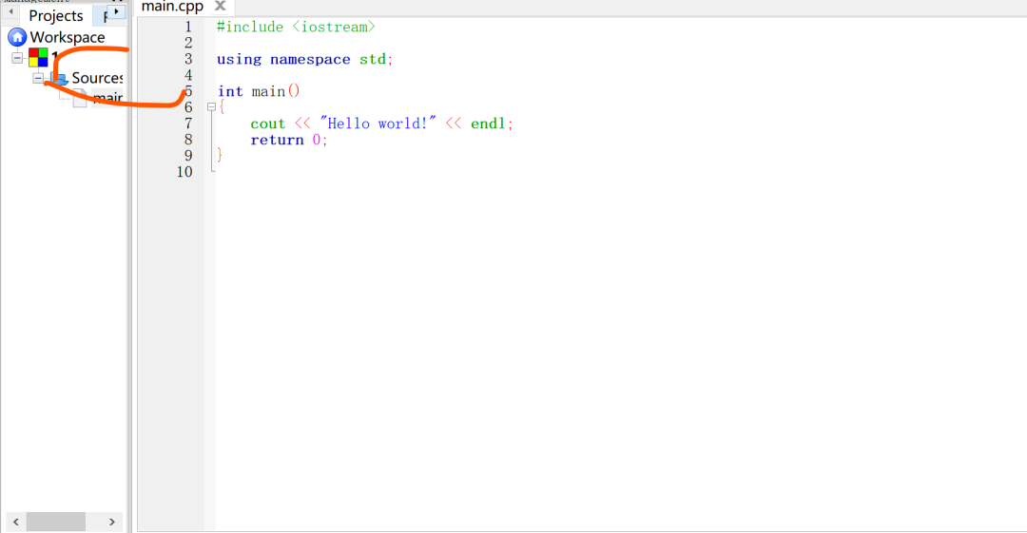1027x533 pixels.
Task: Collapse the Sources folder
Action: coord(38,78)
